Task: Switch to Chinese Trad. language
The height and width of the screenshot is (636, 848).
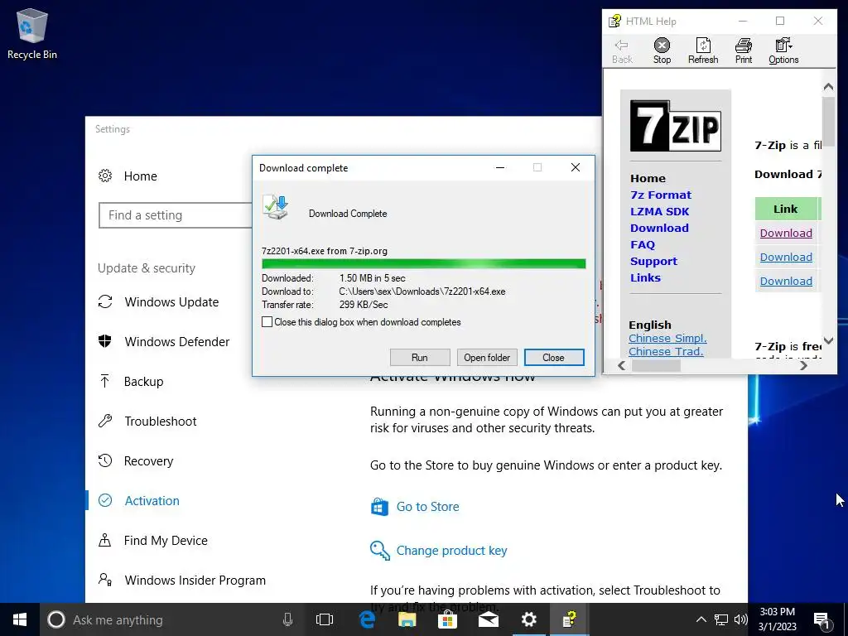Action: click(x=666, y=351)
